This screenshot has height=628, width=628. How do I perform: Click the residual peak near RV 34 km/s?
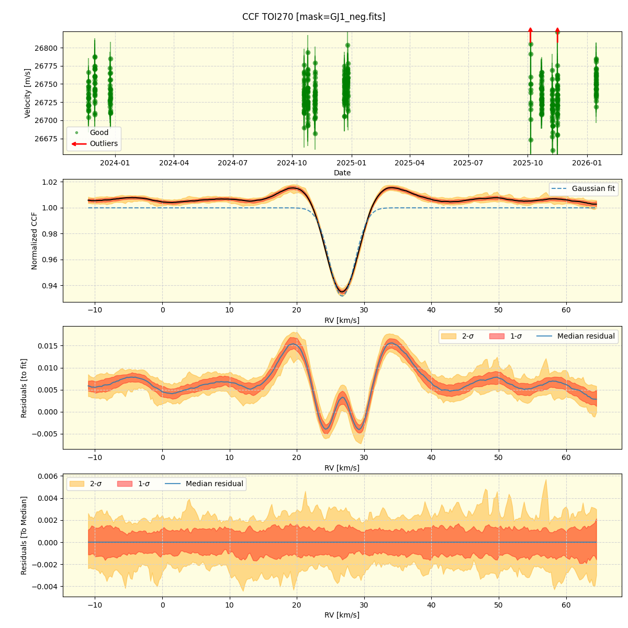[390, 344]
